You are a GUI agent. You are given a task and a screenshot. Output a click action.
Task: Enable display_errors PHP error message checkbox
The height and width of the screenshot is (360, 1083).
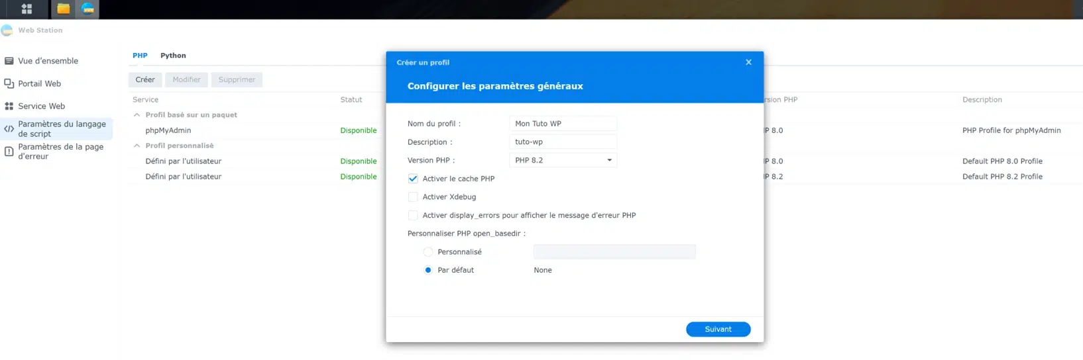point(413,216)
